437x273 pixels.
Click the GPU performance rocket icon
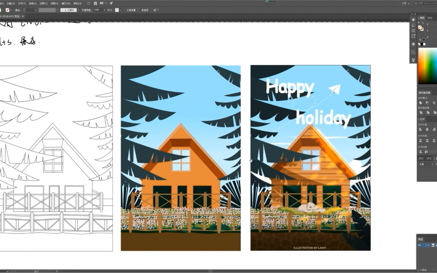point(111,3)
